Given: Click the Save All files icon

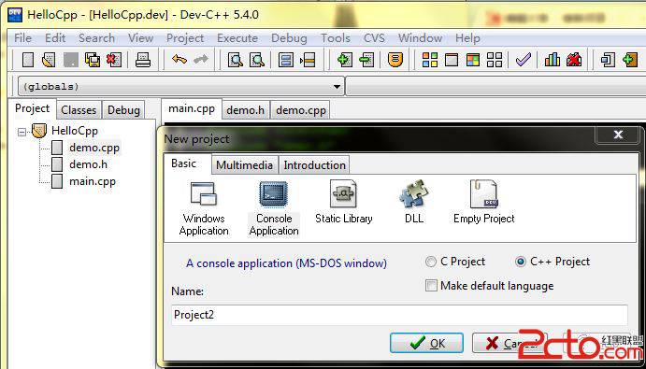Looking at the screenshot, I should coord(93,60).
